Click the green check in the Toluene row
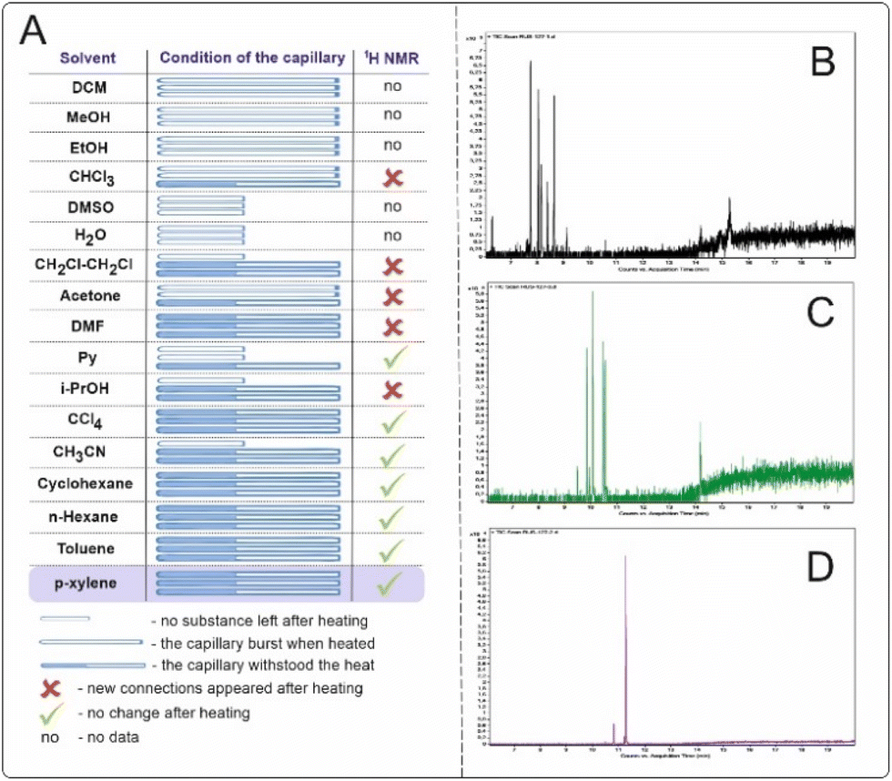 (391, 551)
